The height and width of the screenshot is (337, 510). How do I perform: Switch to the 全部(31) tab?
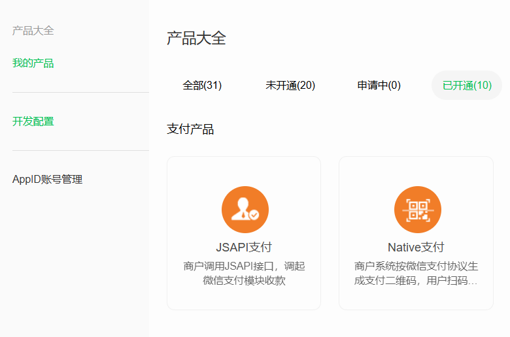pos(202,86)
